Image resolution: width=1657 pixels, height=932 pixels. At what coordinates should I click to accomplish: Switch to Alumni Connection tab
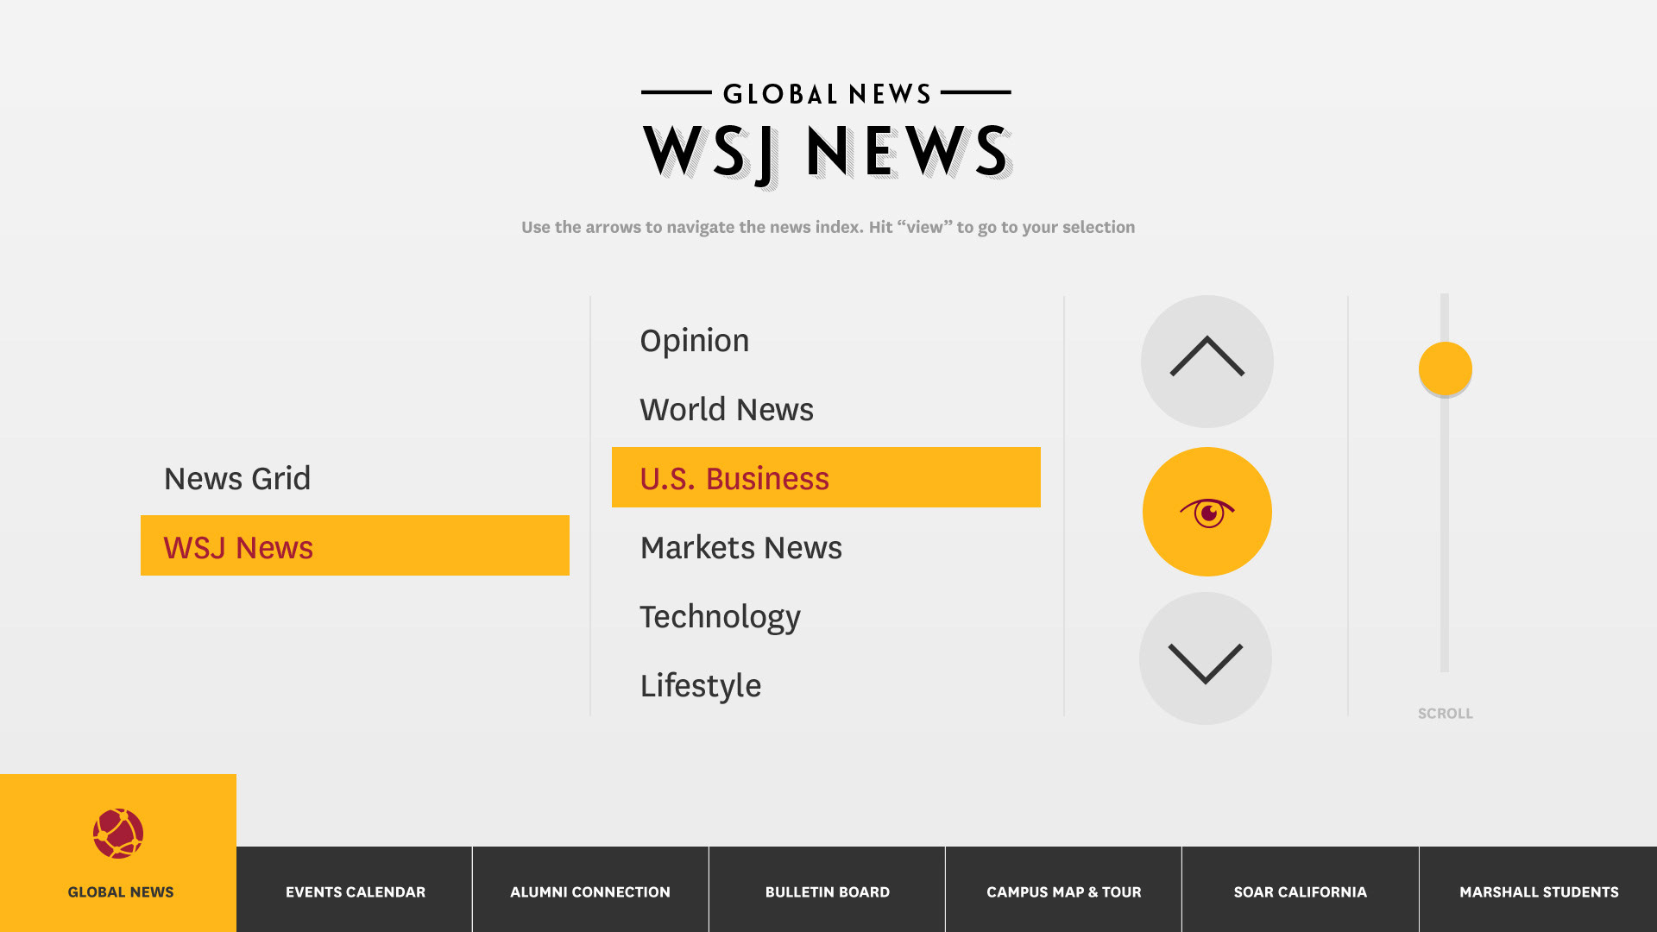(x=590, y=891)
